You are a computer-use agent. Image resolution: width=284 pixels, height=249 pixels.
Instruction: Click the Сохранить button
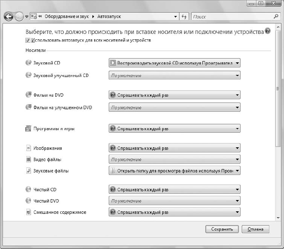(x=222, y=229)
